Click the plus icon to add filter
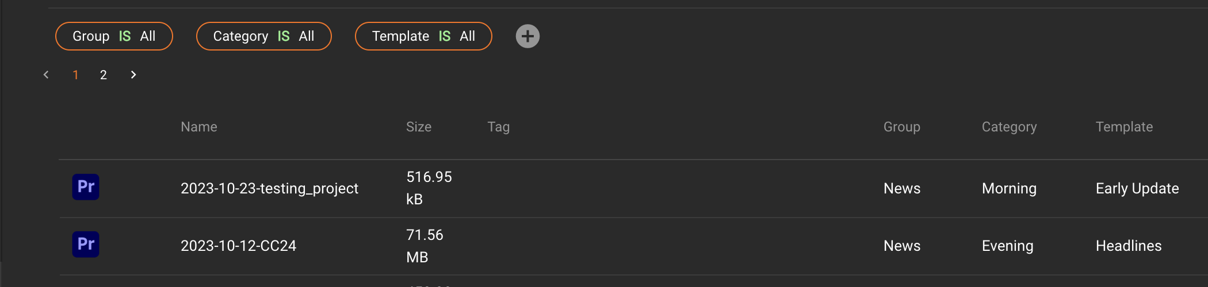This screenshot has height=287, width=1208. [x=527, y=36]
